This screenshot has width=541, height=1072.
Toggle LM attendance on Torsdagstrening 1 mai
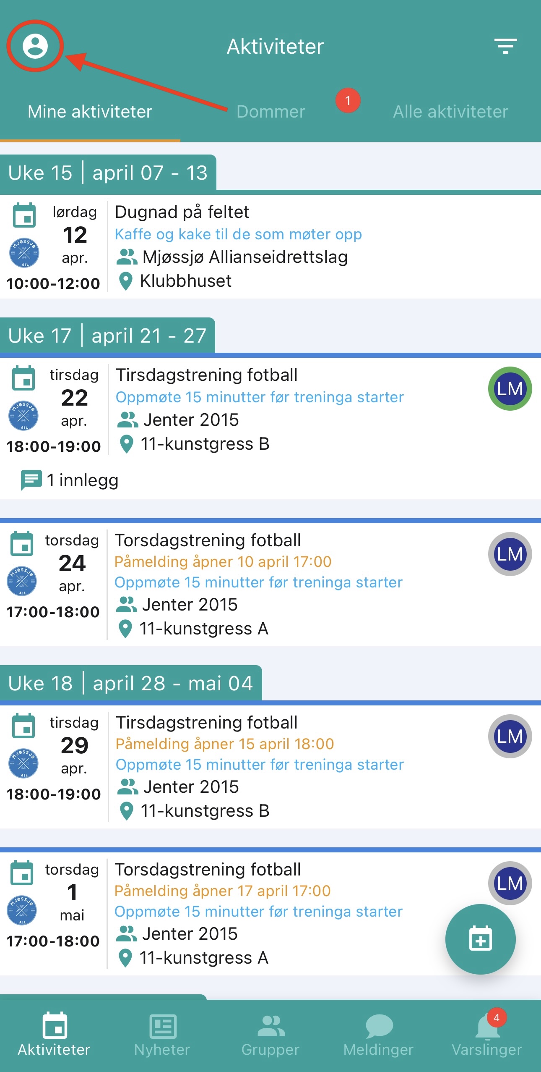[510, 883]
